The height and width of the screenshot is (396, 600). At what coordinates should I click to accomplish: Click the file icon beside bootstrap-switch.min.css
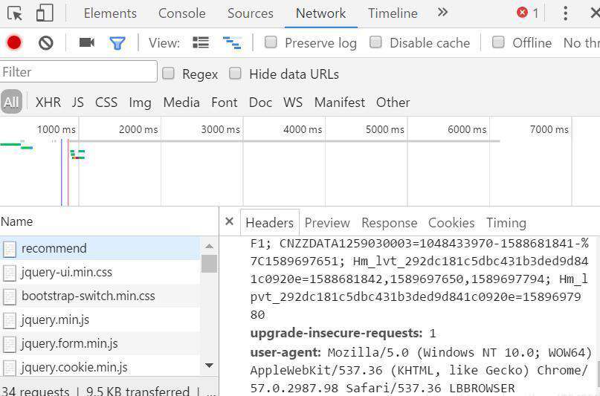coord(9,296)
